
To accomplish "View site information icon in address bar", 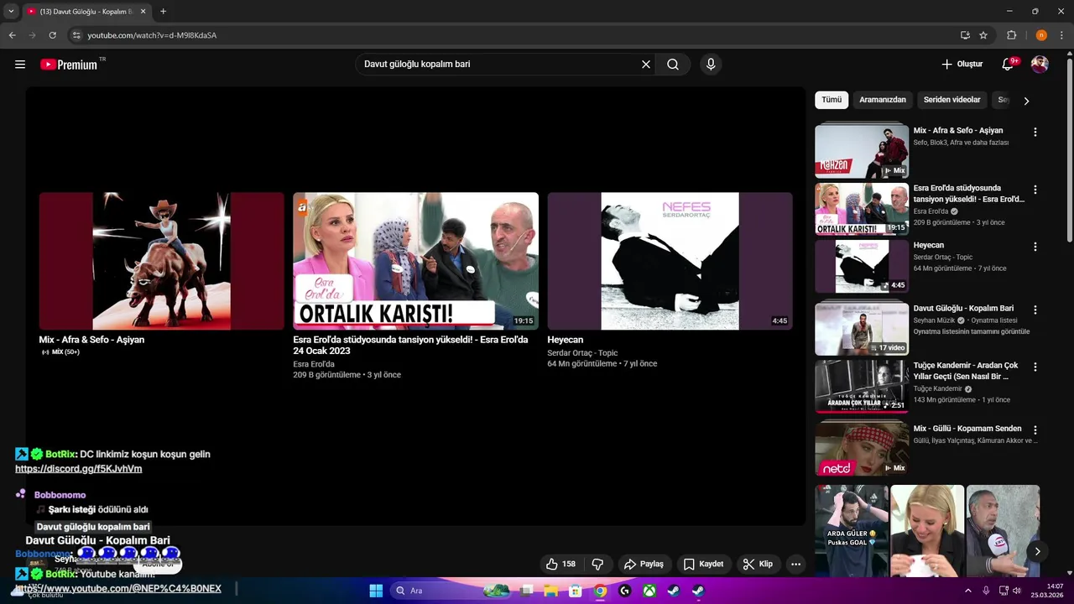I will pyautogui.click(x=76, y=35).
